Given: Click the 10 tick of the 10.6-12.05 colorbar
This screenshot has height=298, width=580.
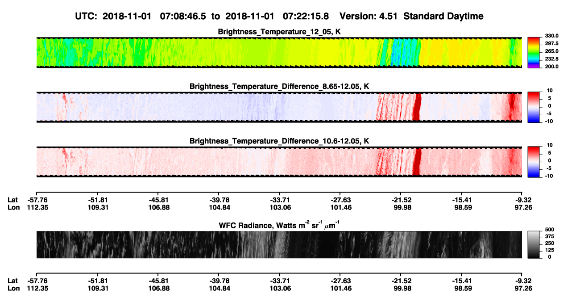Looking at the screenshot, I should (550, 146).
